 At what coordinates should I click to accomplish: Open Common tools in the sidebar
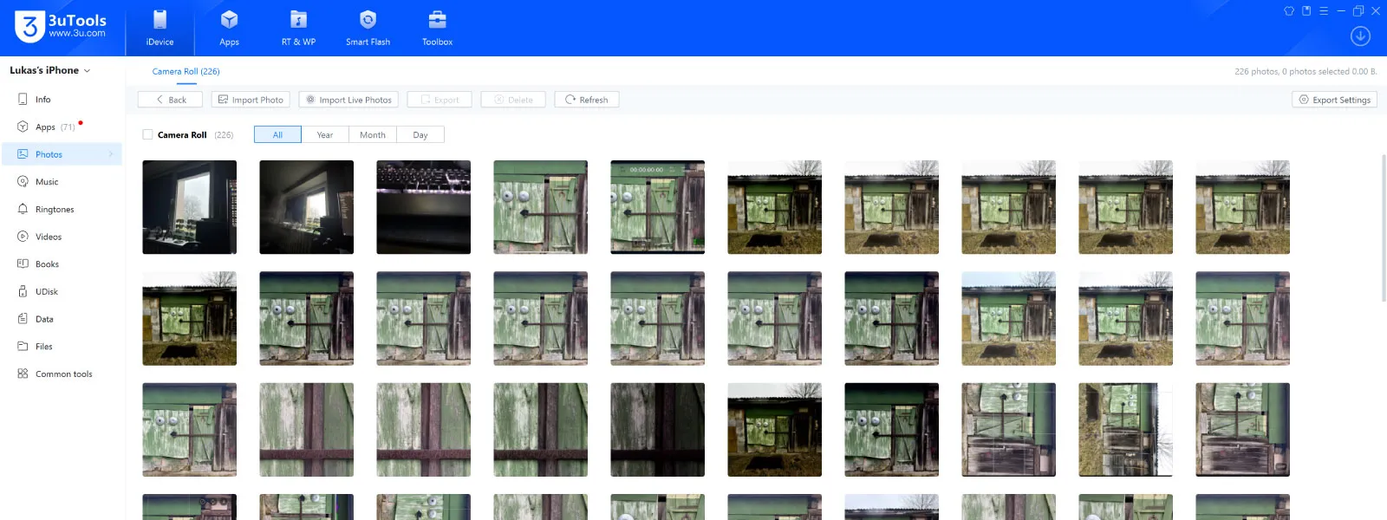click(61, 374)
